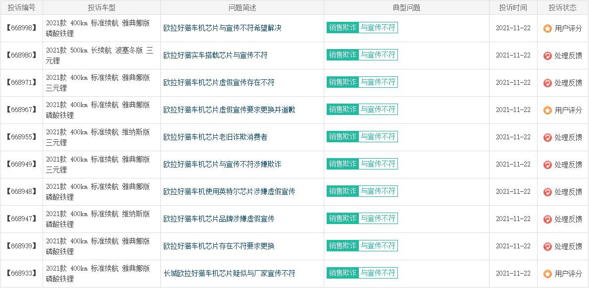Open the complaint 长城欧拉好猫车机芯片疑似与厂家宣传不符
The width and height of the screenshot is (589, 288).
[x=229, y=274]
